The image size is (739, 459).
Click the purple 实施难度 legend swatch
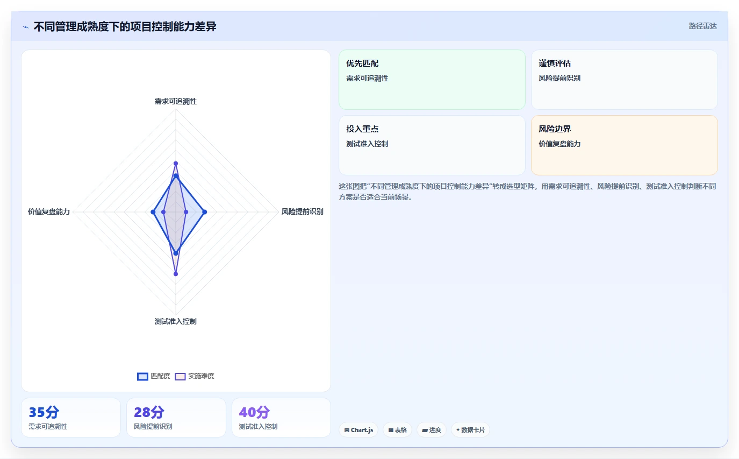tap(180, 376)
